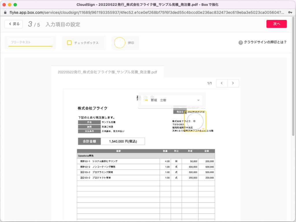Click the 株式会社フライク company heading
This screenshot has height=222, width=296.
coord(92,108)
